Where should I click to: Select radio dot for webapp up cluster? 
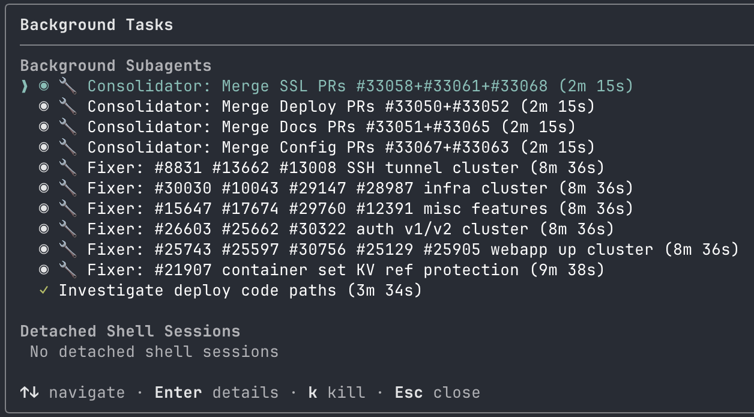point(44,249)
